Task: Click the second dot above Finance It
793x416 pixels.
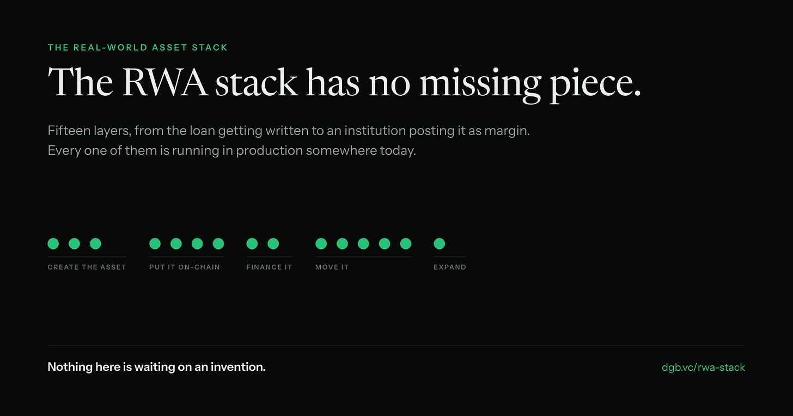Action: (x=273, y=243)
